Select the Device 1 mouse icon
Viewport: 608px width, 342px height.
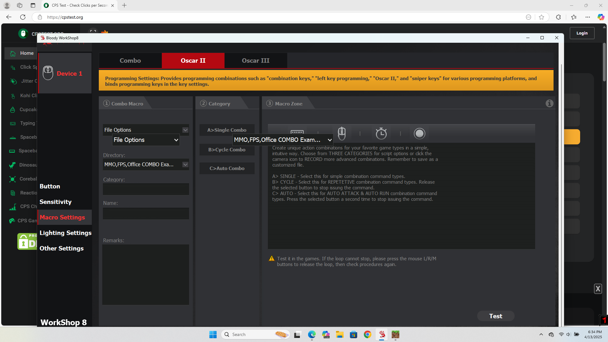click(48, 73)
